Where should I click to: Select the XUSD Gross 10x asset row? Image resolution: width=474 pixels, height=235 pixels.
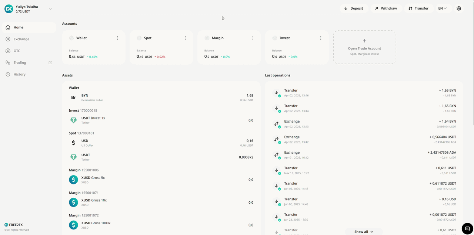point(161,202)
